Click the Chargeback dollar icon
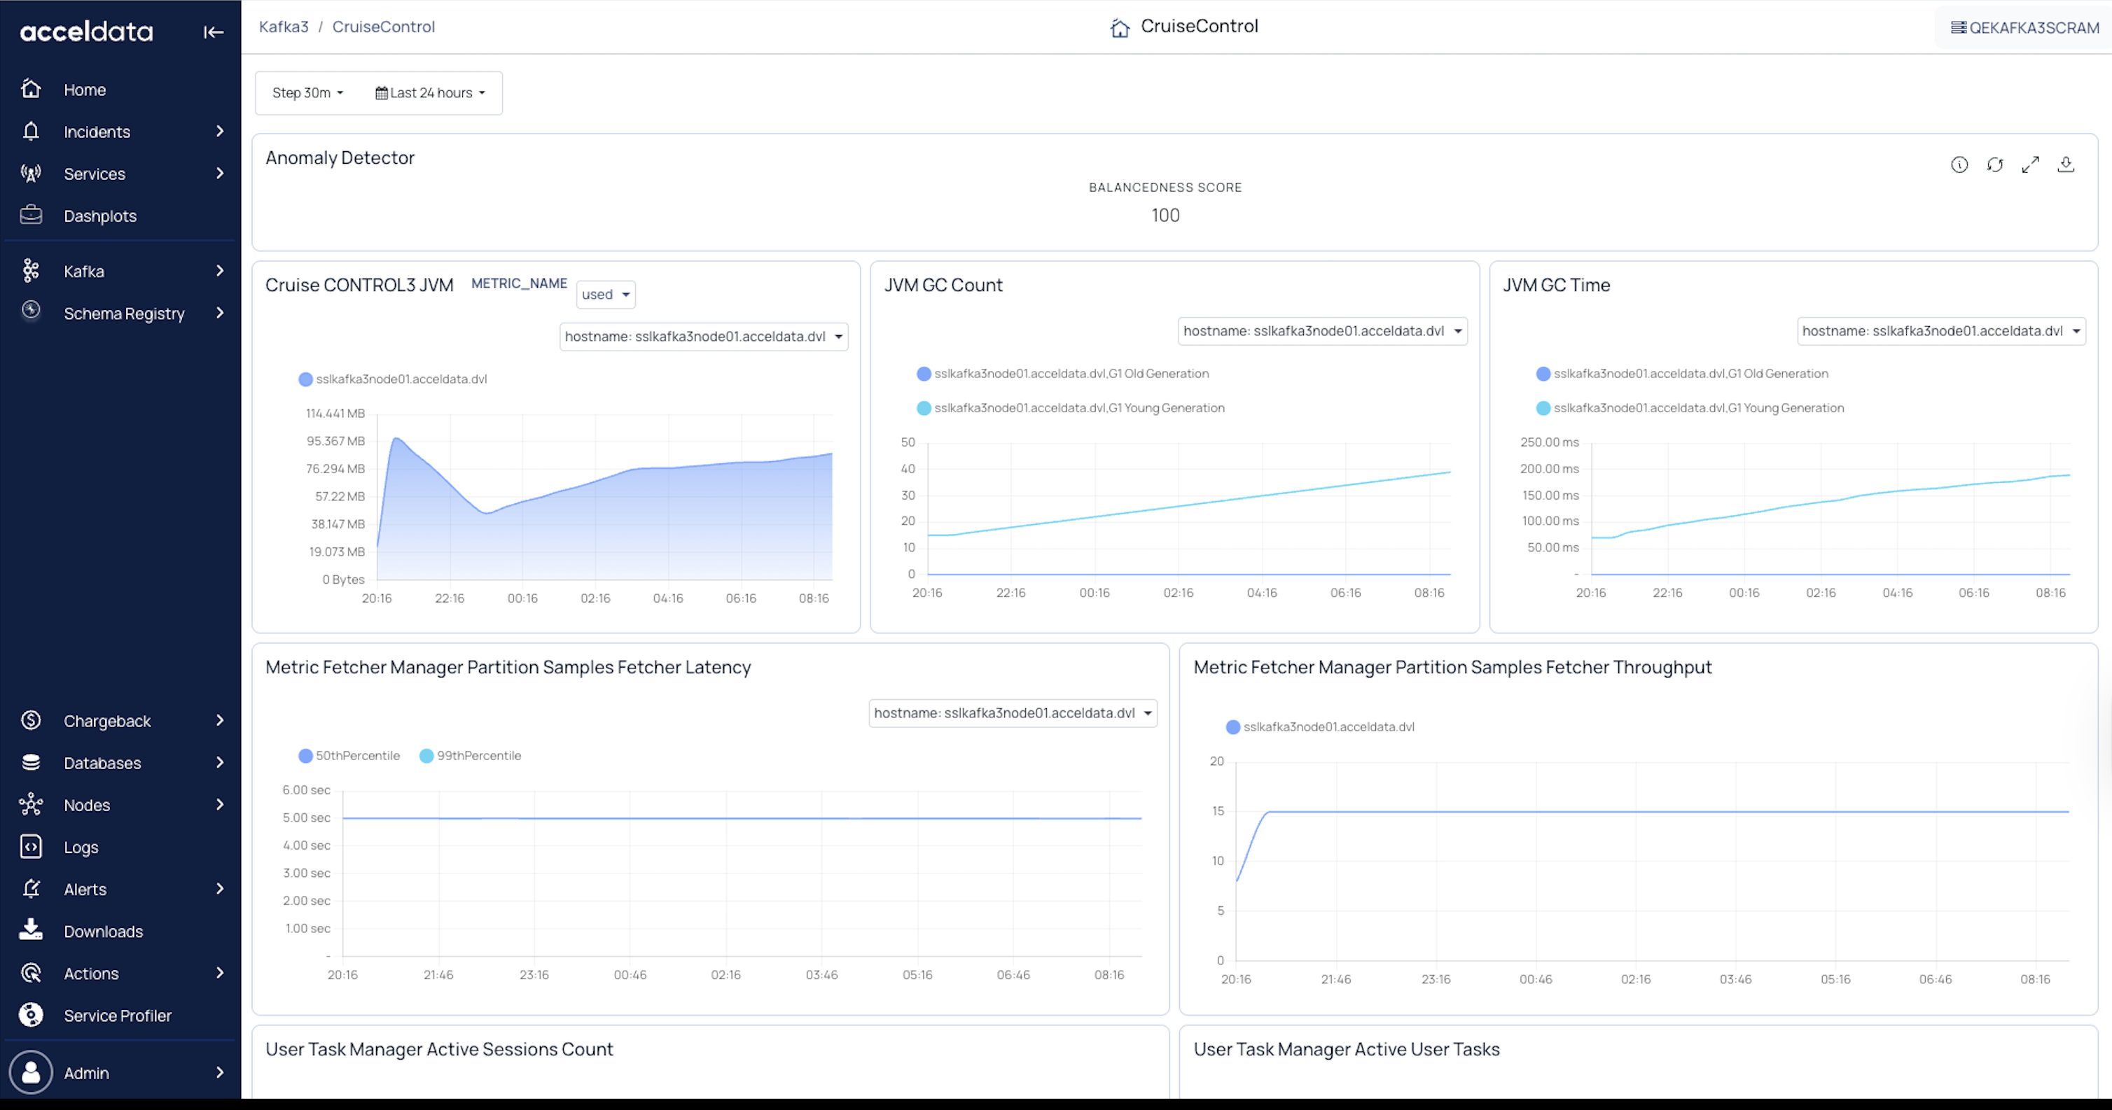2112x1110 pixels. coord(31,720)
